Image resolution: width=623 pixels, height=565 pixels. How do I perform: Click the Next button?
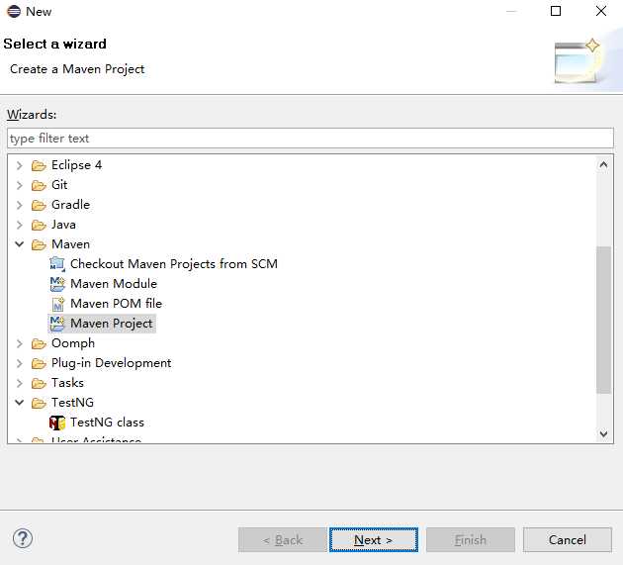tap(374, 540)
